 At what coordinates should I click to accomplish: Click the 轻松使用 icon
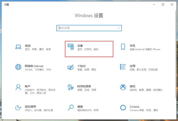click(18, 107)
